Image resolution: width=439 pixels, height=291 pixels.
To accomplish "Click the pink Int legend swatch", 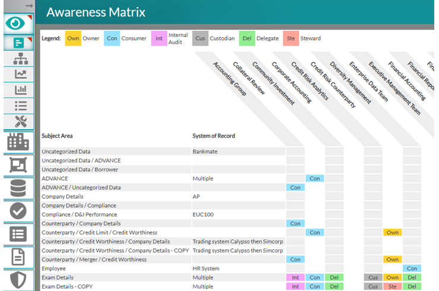I will pyautogui.click(x=159, y=39).
